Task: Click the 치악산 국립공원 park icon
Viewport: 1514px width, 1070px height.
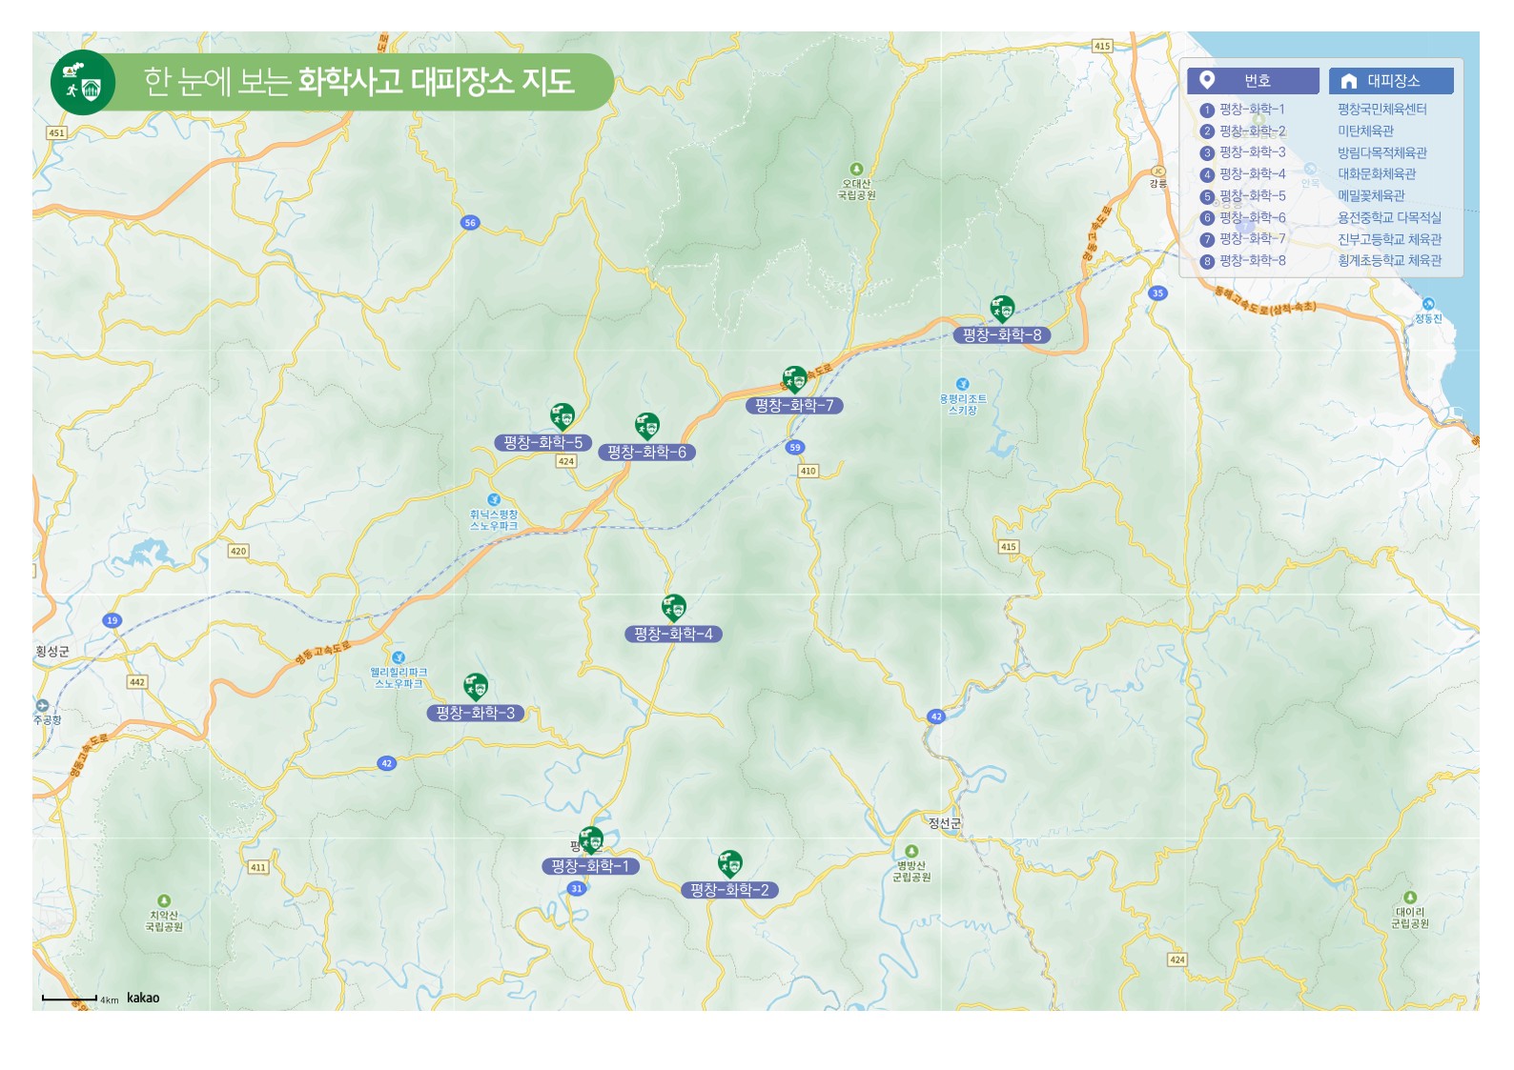Action: 163,900
